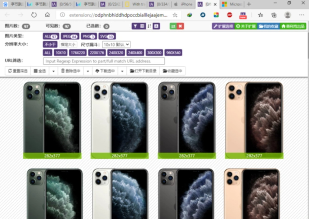Click 打开下载目录 open download folder button
This screenshot has height=219, width=309.
[143, 71]
